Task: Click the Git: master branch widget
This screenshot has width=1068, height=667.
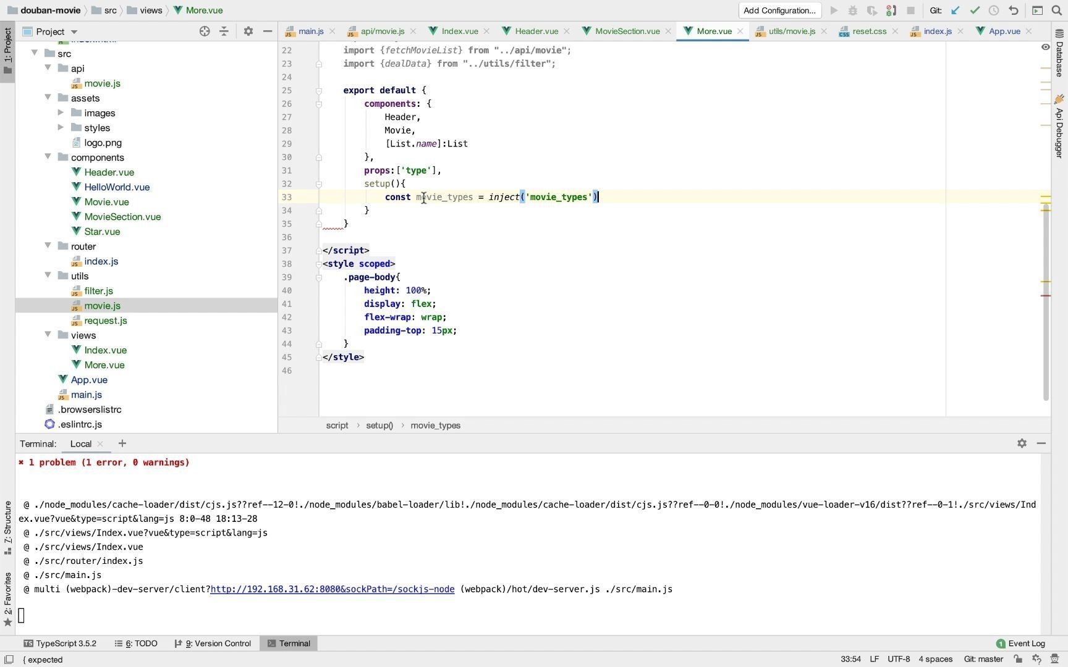Action: coord(983,659)
